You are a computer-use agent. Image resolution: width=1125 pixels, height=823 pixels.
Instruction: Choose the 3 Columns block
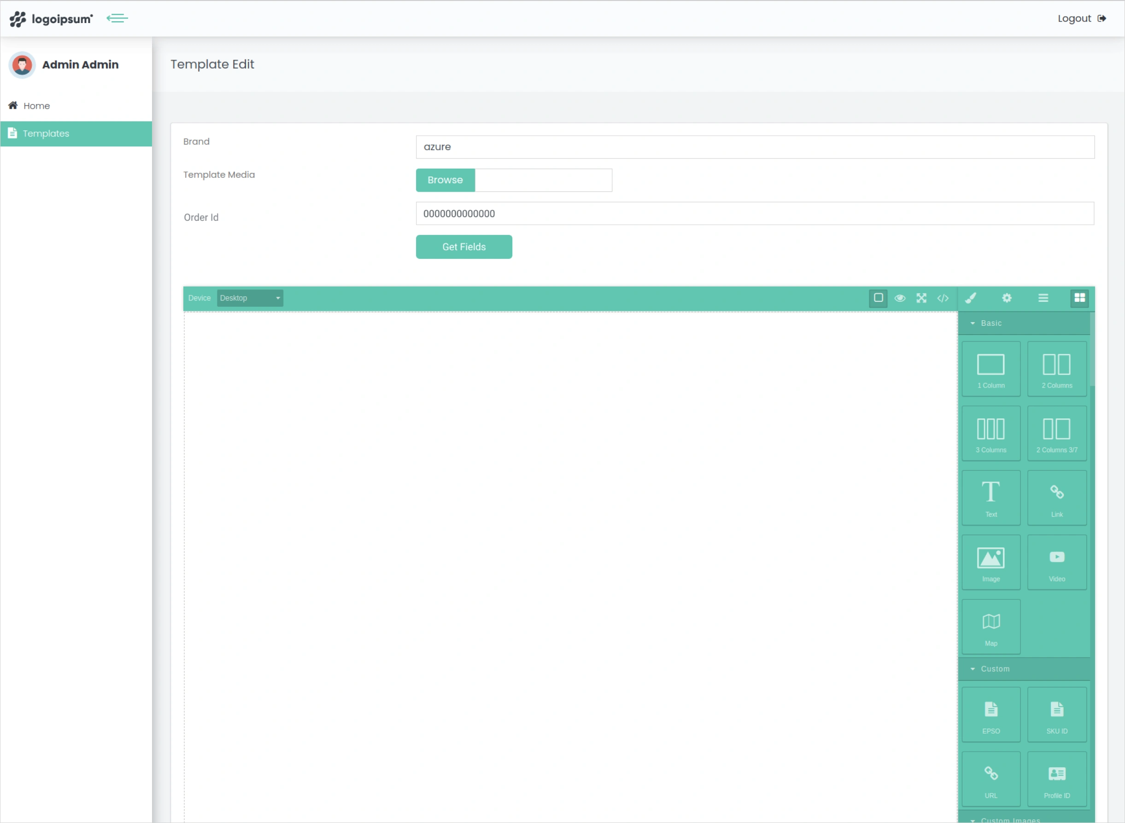(x=990, y=434)
